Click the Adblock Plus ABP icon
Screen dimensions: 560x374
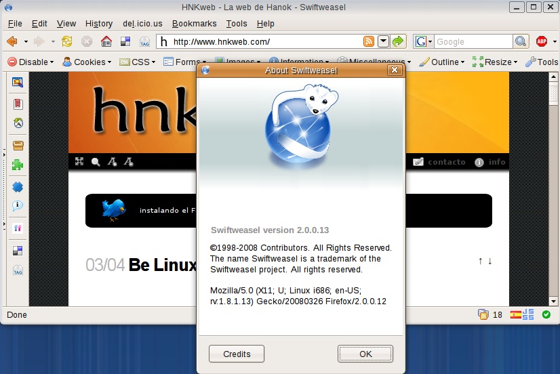click(542, 41)
